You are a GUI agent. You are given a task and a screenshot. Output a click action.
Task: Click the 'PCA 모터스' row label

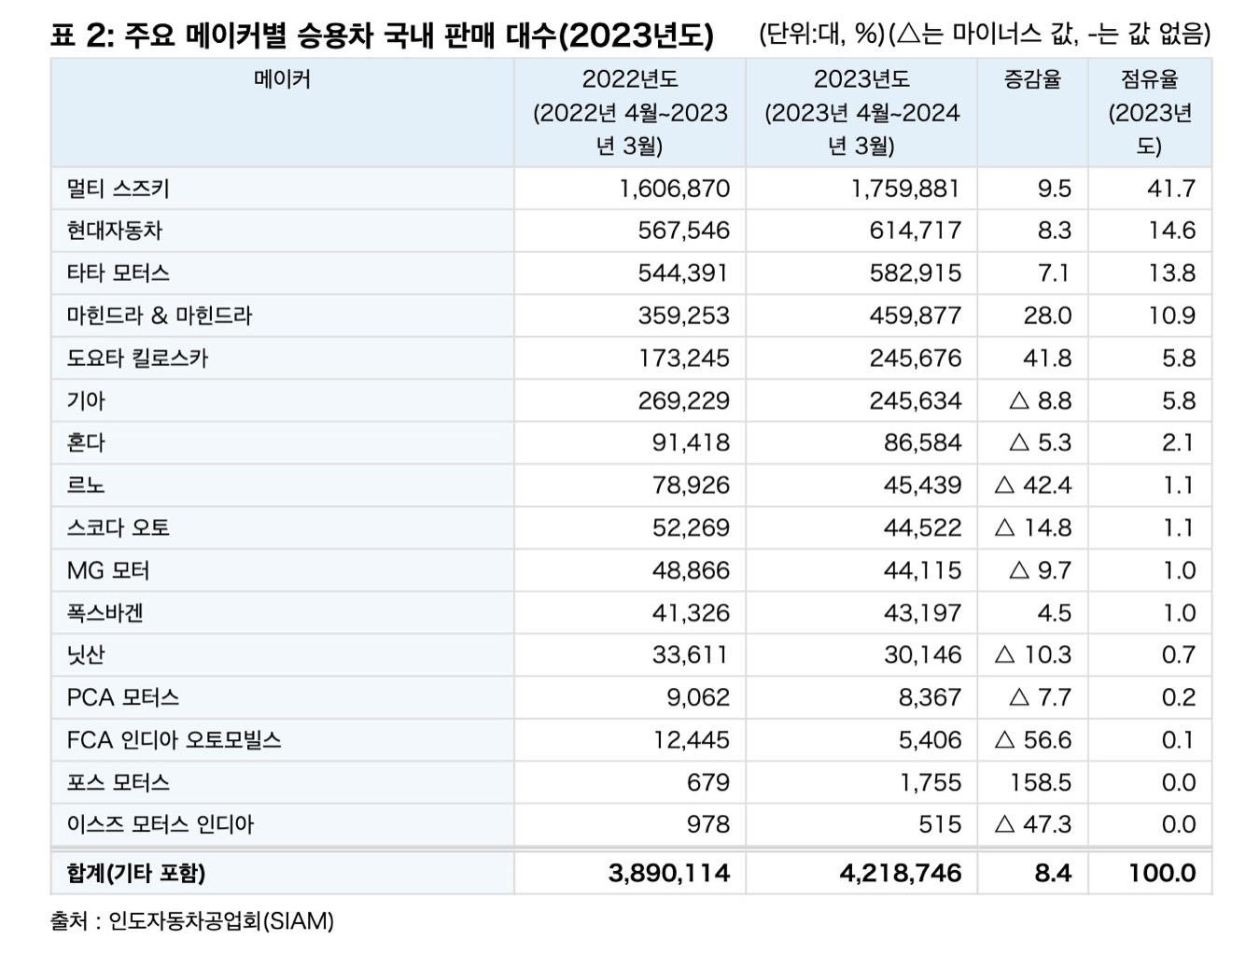122,697
